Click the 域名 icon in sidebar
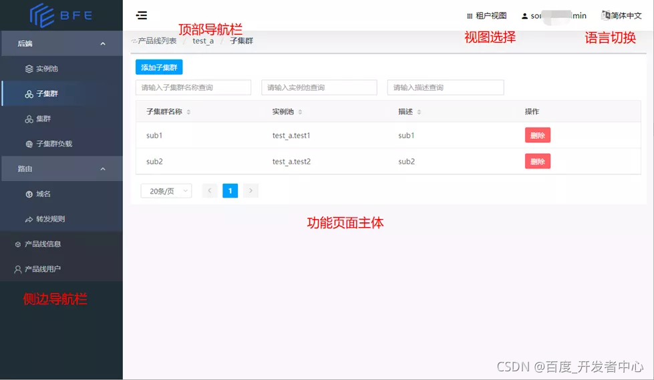 (x=29, y=194)
